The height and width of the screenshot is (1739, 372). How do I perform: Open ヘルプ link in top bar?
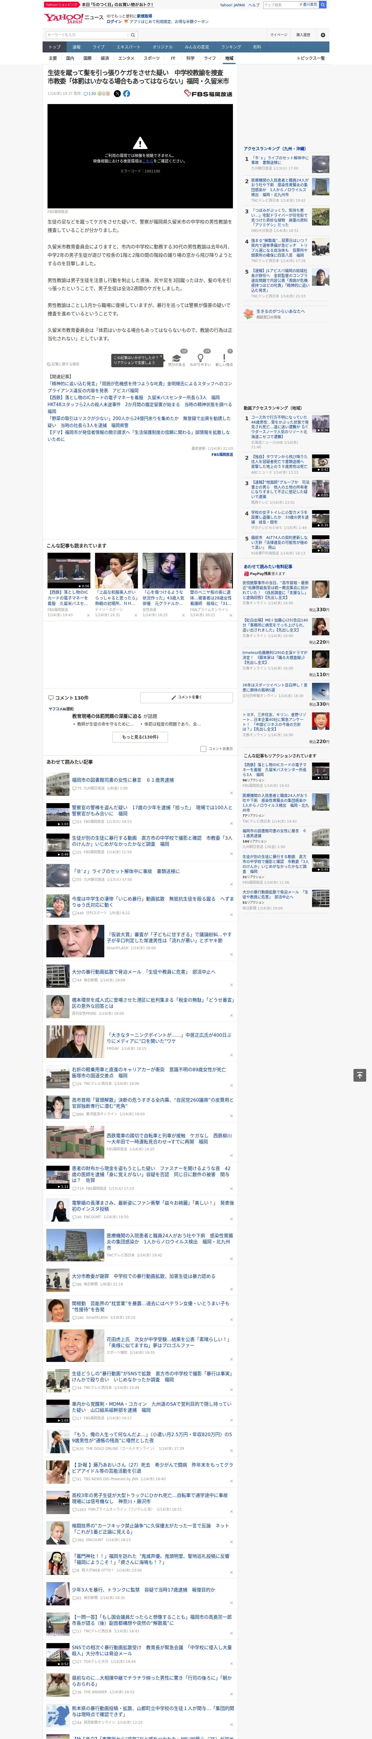254,5
